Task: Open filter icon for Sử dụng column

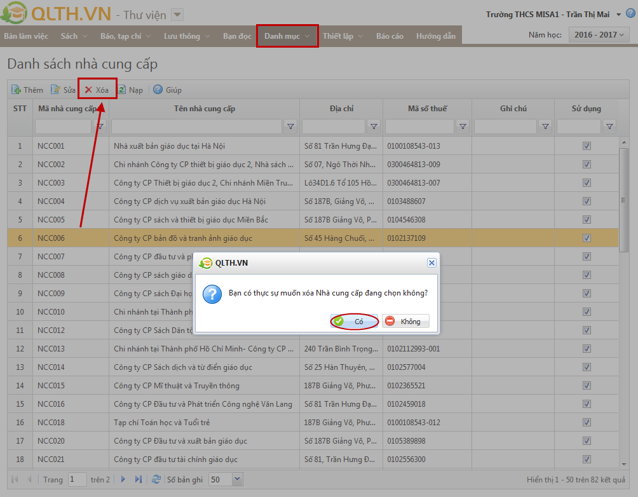Action: (609, 126)
